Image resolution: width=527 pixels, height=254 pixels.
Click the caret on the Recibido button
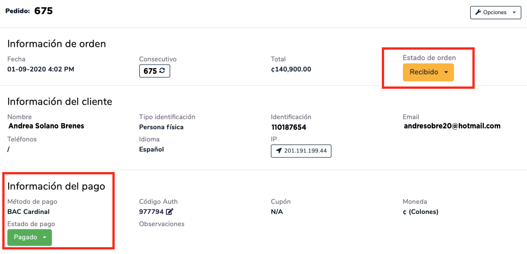click(x=446, y=72)
